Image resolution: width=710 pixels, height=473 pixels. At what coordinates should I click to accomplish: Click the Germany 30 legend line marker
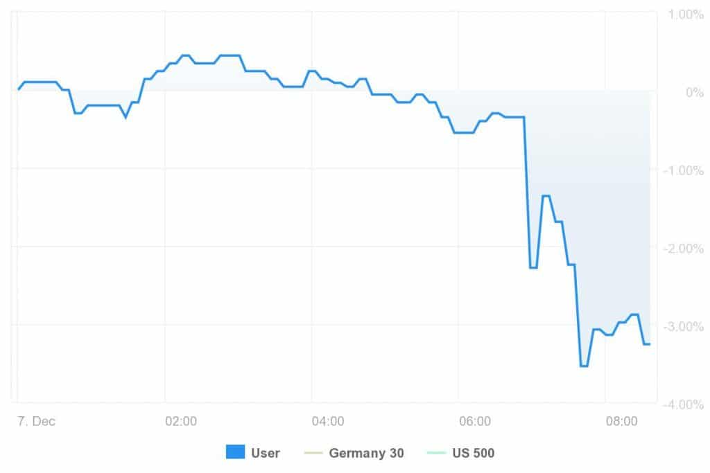[x=313, y=454]
